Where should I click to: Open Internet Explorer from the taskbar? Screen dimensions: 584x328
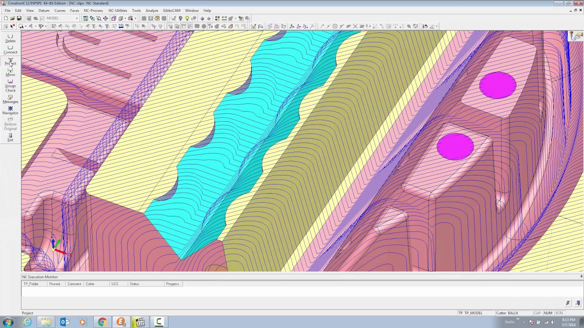pyautogui.click(x=27, y=322)
